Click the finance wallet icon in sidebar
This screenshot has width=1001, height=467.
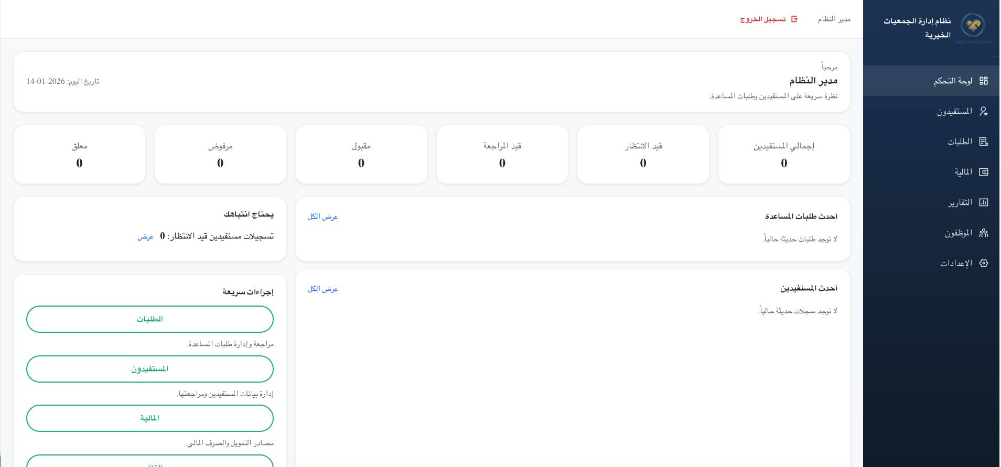(983, 172)
